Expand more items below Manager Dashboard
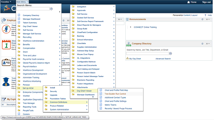 [93, 97]
